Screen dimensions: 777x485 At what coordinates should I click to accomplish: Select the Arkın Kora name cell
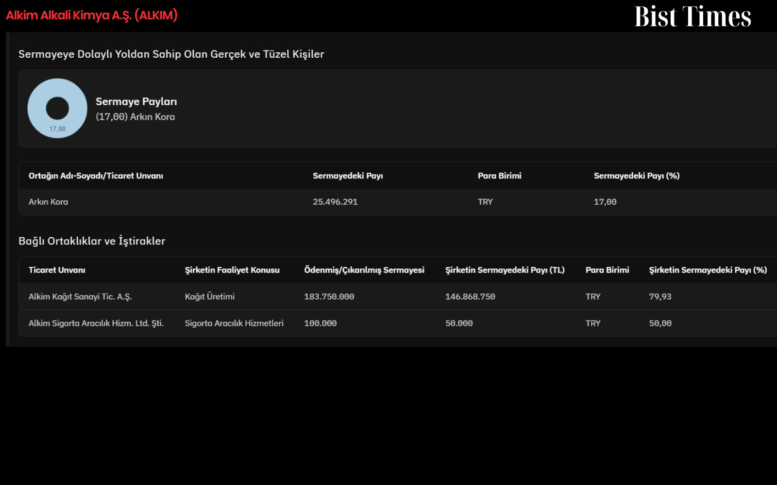pyautogui.click(x=48, y=202)
